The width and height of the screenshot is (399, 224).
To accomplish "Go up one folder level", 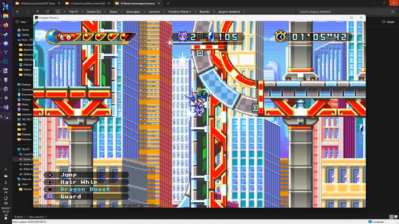I will coord(37,12).
